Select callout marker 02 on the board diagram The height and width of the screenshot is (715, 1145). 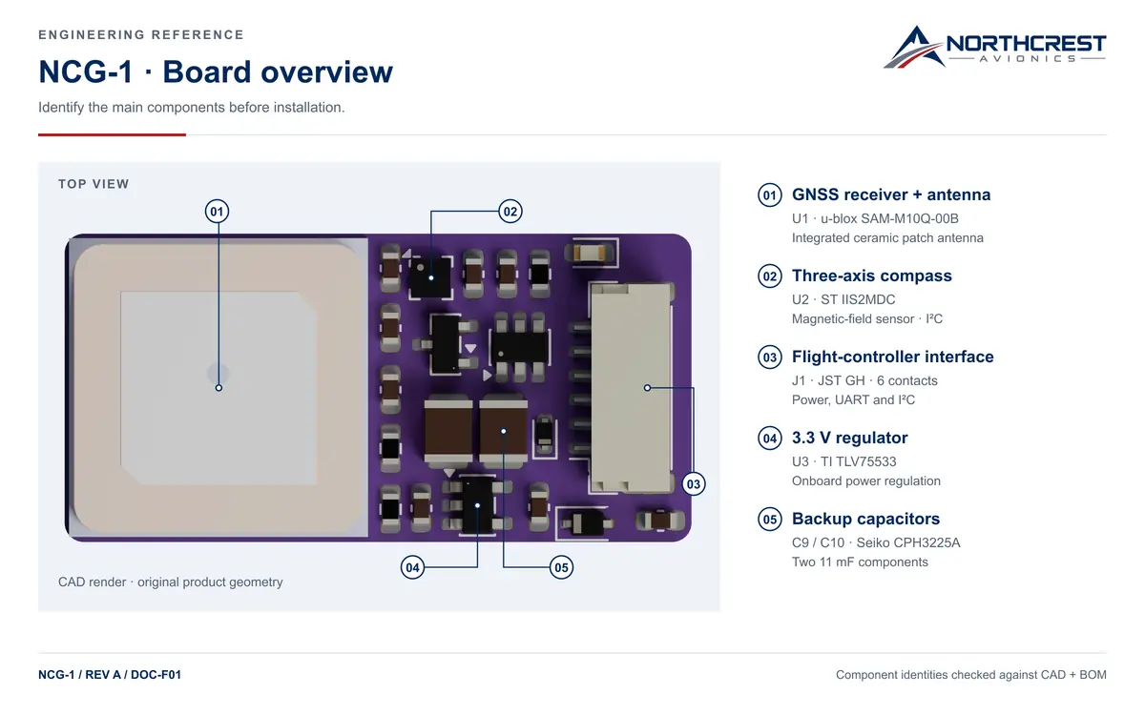point(510,211)
